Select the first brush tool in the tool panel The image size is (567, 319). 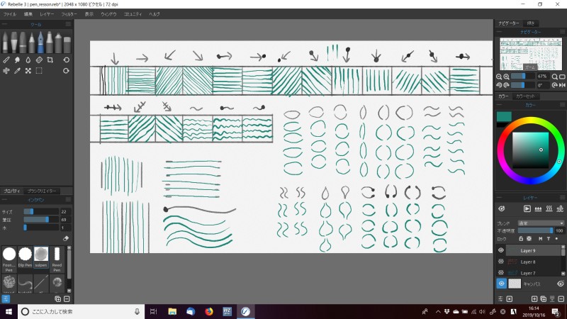5,43
